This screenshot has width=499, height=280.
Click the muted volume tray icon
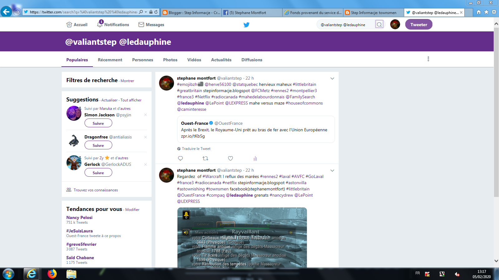point(457,274)
